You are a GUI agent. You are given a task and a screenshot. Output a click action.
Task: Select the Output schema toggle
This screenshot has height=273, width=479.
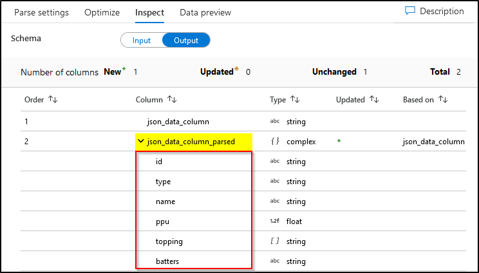(186, 41)
